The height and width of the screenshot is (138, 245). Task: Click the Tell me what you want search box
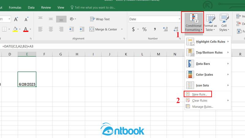tap(93, 7)
